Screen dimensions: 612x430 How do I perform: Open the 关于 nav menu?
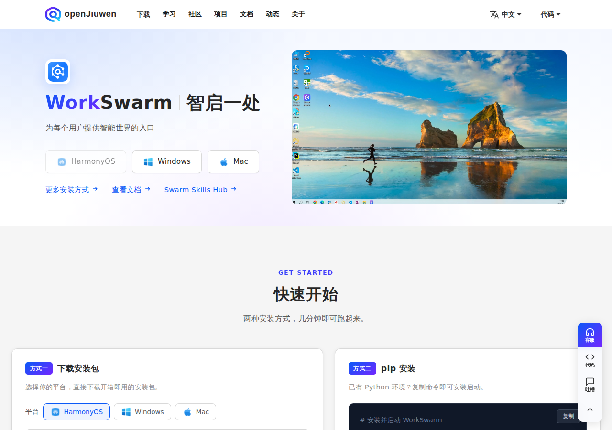pos(298,14)
